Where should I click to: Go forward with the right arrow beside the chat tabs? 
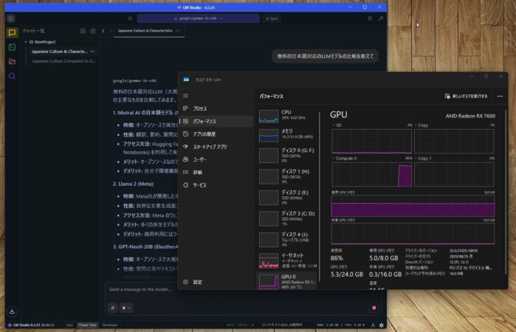click(x=110, y=31)
